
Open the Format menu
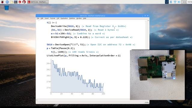[x=53, y=18]
